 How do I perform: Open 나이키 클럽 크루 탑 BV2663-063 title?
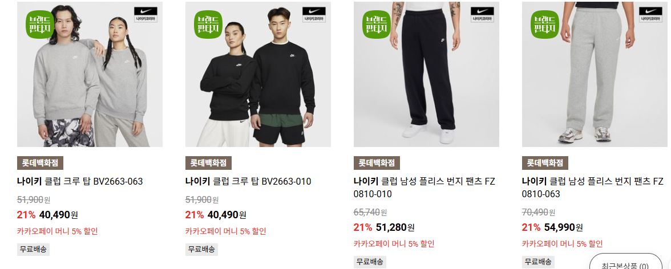(x=80, y=181)
